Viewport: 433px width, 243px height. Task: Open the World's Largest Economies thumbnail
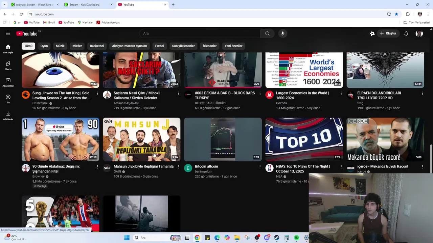pos(304,70)
